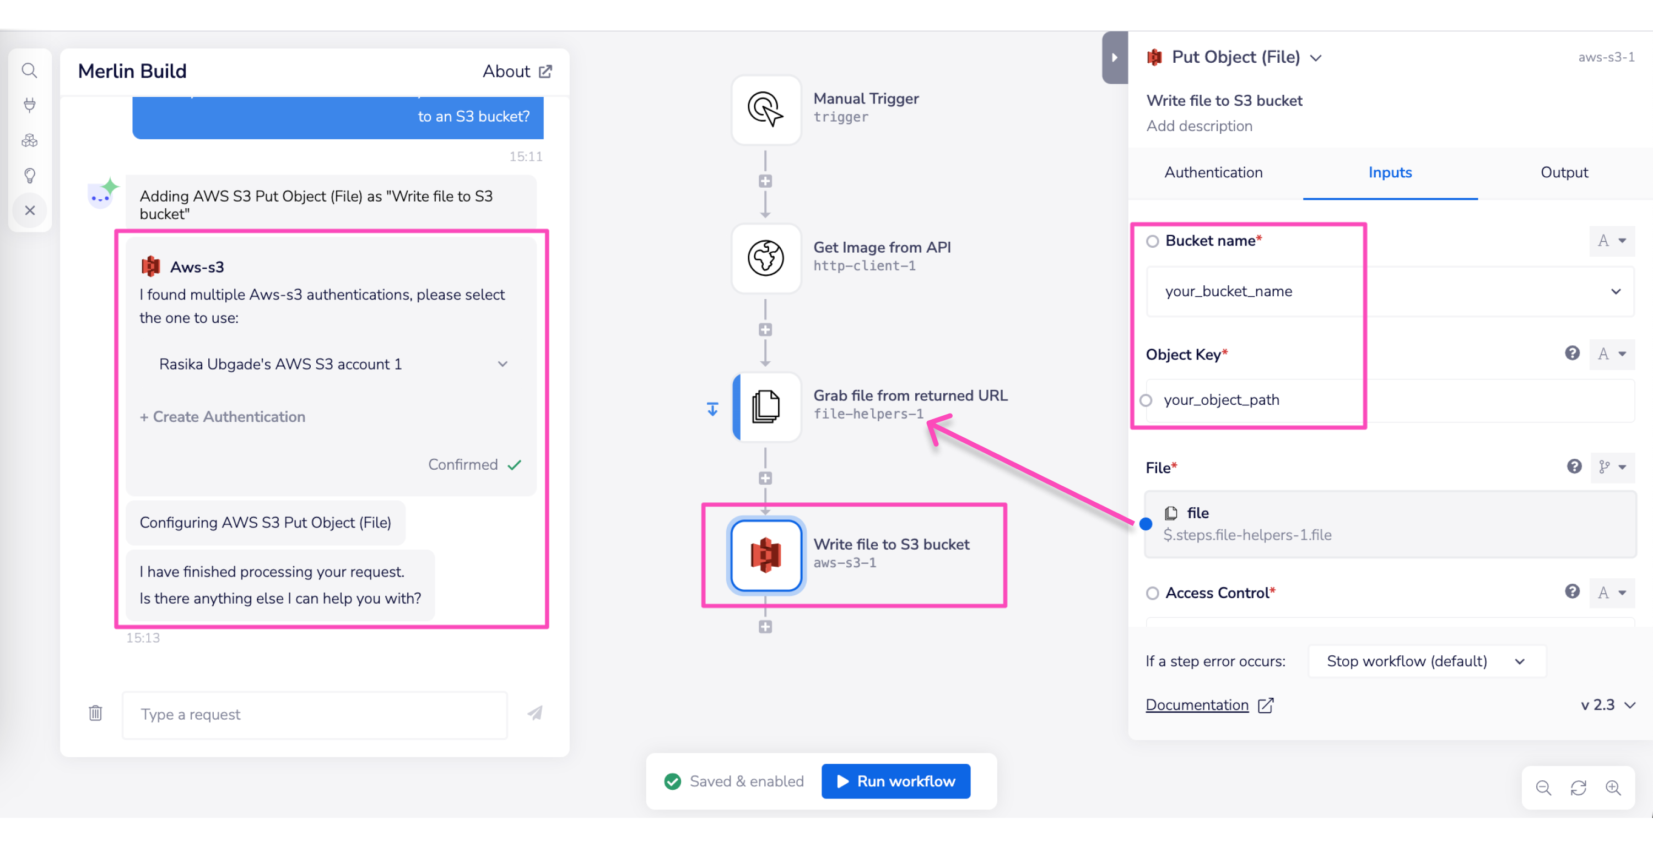Select the Manual Trigger step icon
The image size is (1653, 847).
(765, 109)
